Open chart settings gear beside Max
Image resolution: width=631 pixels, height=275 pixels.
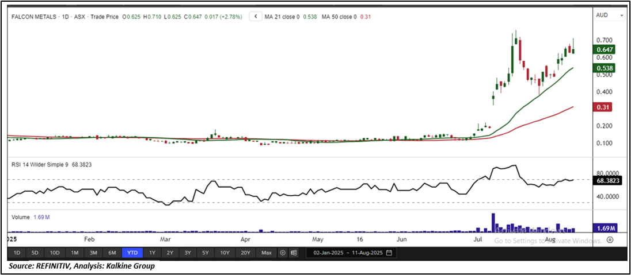point(283,253)
